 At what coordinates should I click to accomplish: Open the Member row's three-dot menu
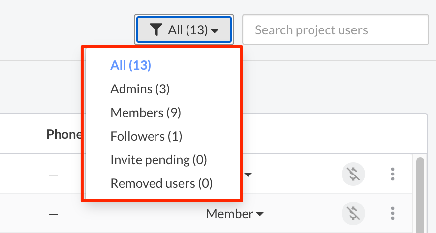tap(393, 214)
